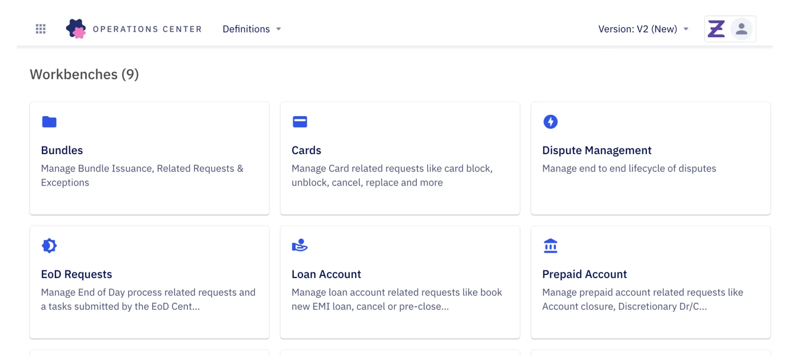This screenshot has height=355, width=790.
Task: Click 'Manage Bundle Issuance, Related Requests' description
Action: point(142,175)
